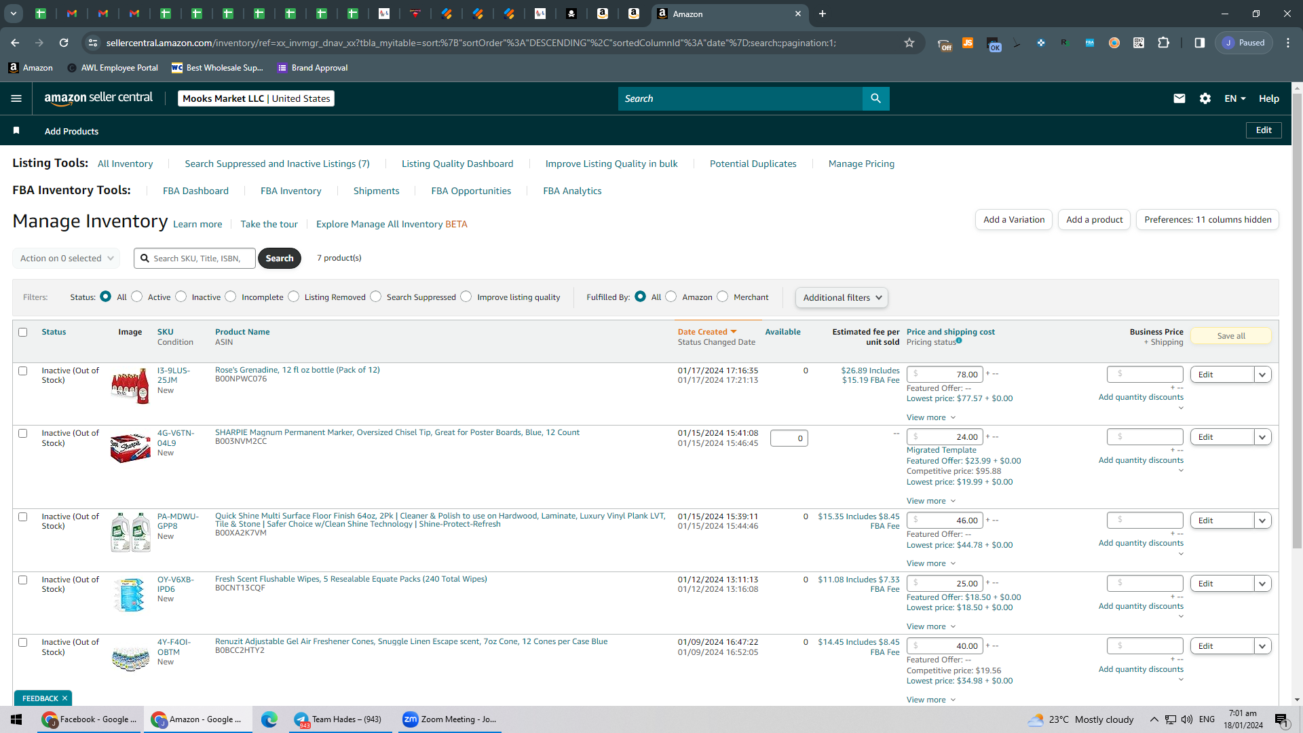Image resolution: width=1303 pixels, height=733 pixels.
Task: Open the Listing Quality Dashboard
Action: [x=457, y=164]
